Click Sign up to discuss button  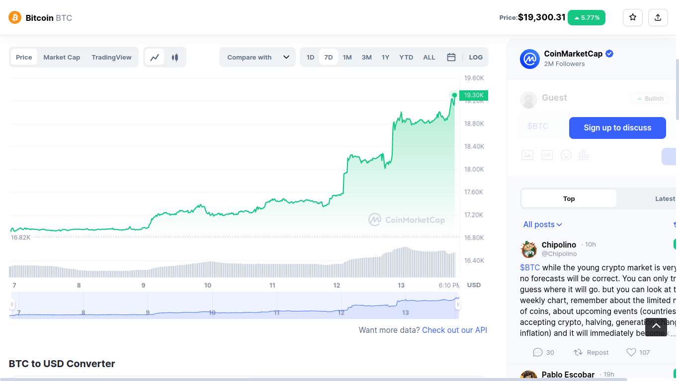[617, 128]
